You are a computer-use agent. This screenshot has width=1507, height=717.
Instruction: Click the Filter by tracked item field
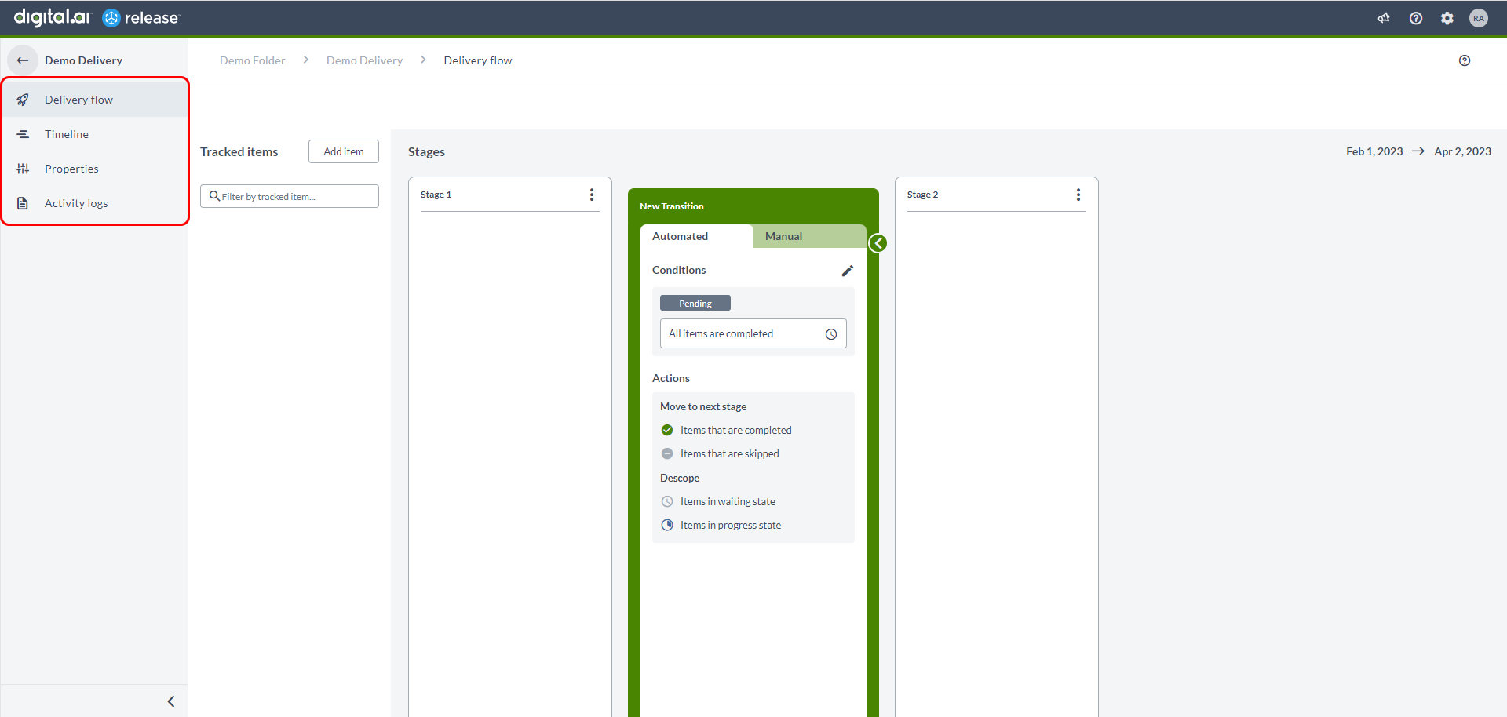tap(290, 196)
